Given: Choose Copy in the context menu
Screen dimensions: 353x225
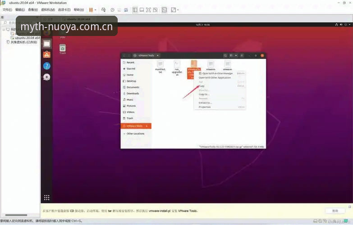Looking at the screenshot, I should (220, 86).
